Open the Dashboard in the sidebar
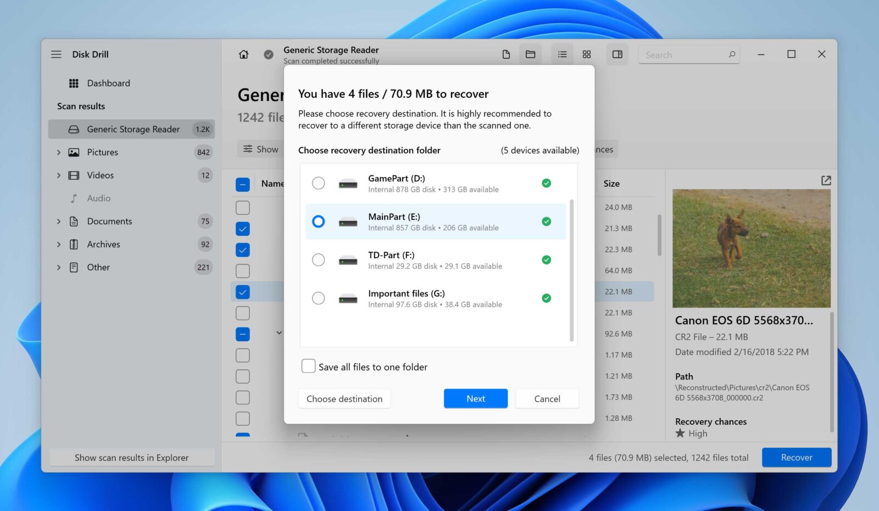879x511 pixels. [108, 82]
